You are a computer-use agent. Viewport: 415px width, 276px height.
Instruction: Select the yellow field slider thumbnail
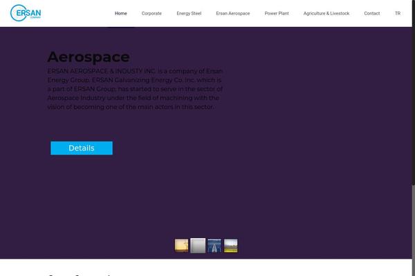pos(231,246)
